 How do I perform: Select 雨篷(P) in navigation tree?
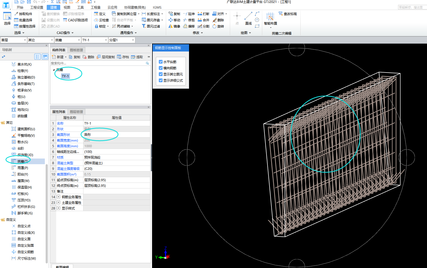coord(23,168)
